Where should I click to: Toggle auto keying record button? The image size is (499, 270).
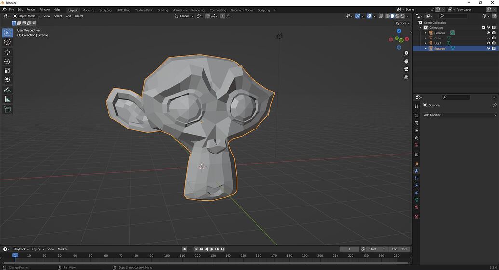pyautogui.click(x=184, y=249)
